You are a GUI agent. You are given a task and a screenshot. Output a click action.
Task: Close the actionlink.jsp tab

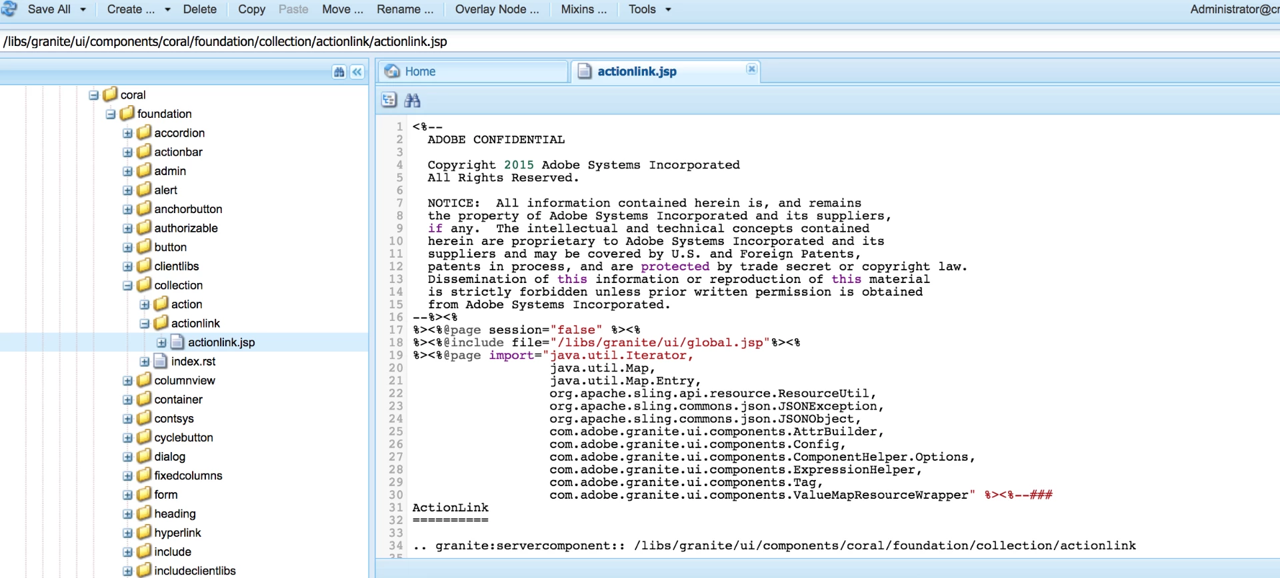(751, 69)
